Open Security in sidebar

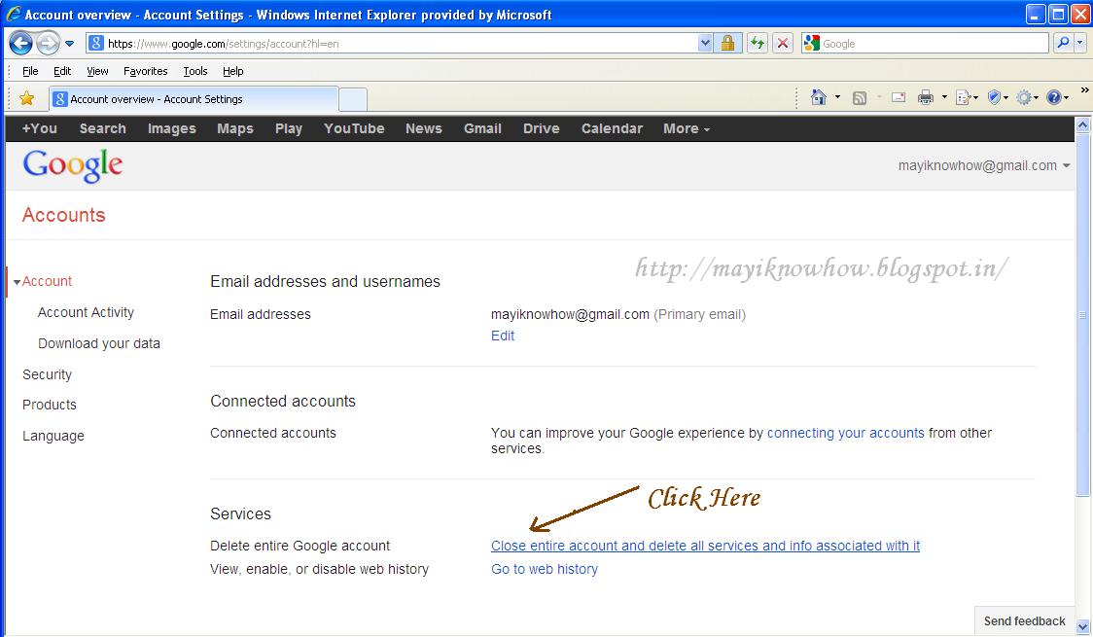tap(47, 375)
